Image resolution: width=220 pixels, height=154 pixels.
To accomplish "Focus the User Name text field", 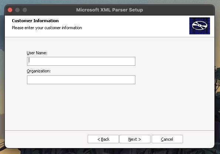I will (x=81, y=61).
